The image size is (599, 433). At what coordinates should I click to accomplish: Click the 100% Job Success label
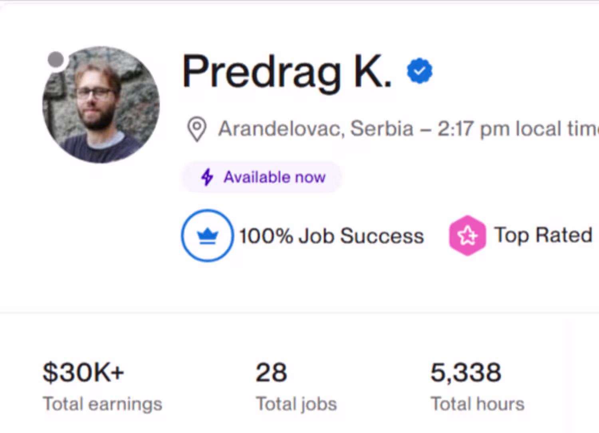(331, 236)
